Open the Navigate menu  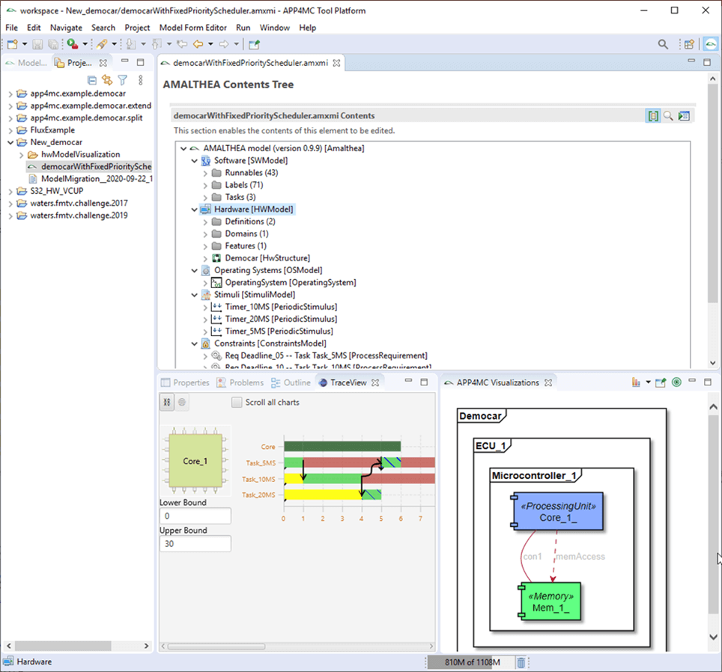coord(66,28)
